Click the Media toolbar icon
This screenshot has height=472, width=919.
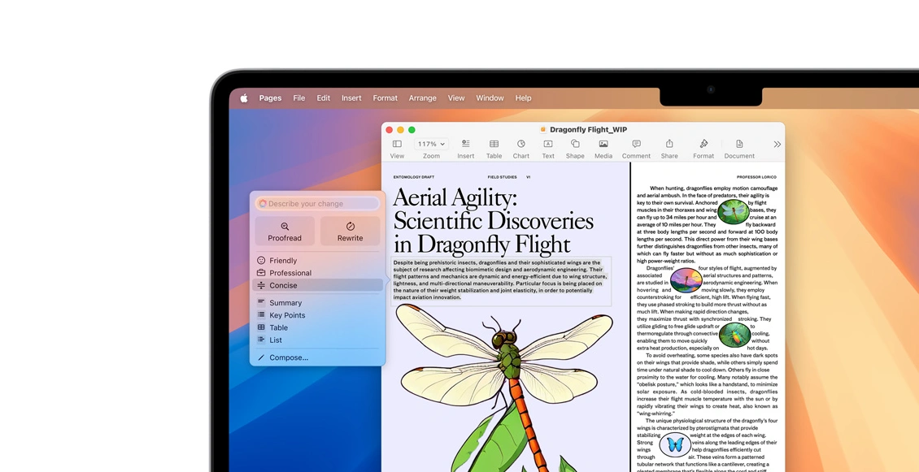[603, 145]
